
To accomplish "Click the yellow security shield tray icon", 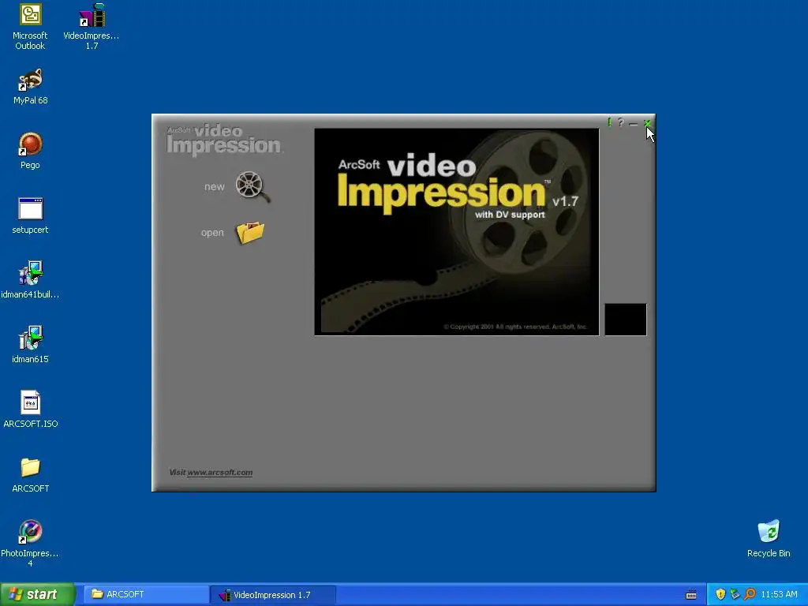I will (x=720, y=594).
